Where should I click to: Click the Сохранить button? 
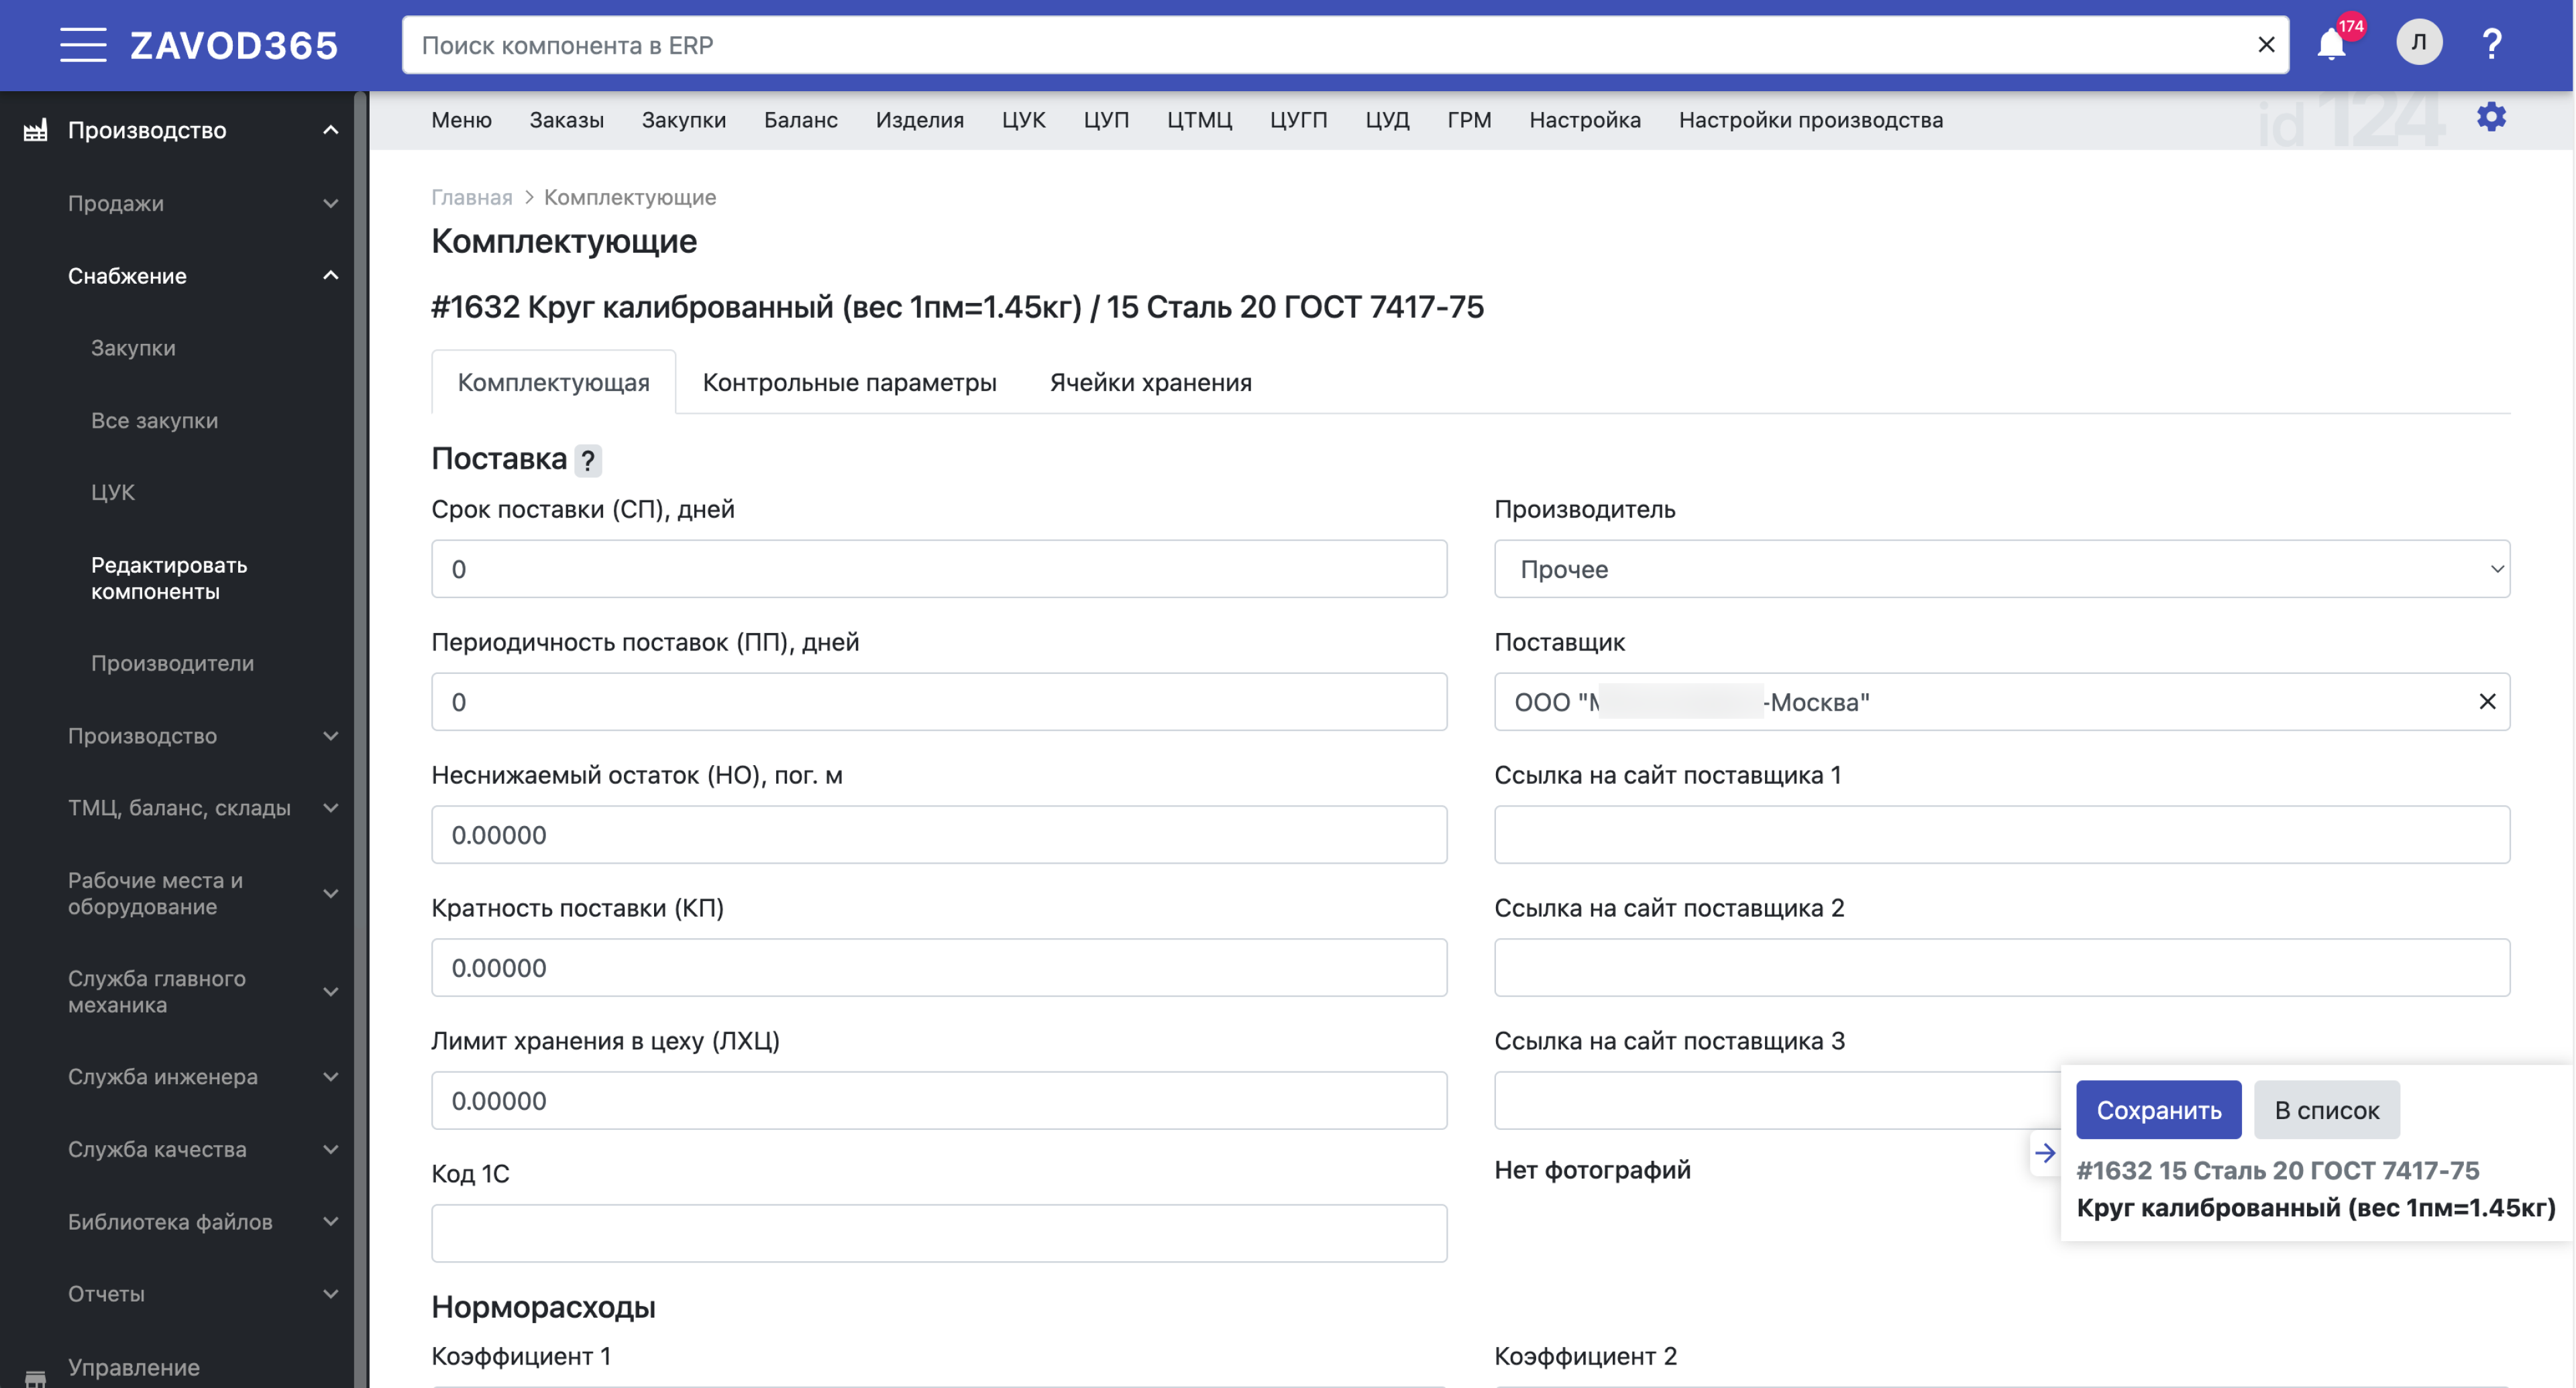[x=2158, y=1109]
